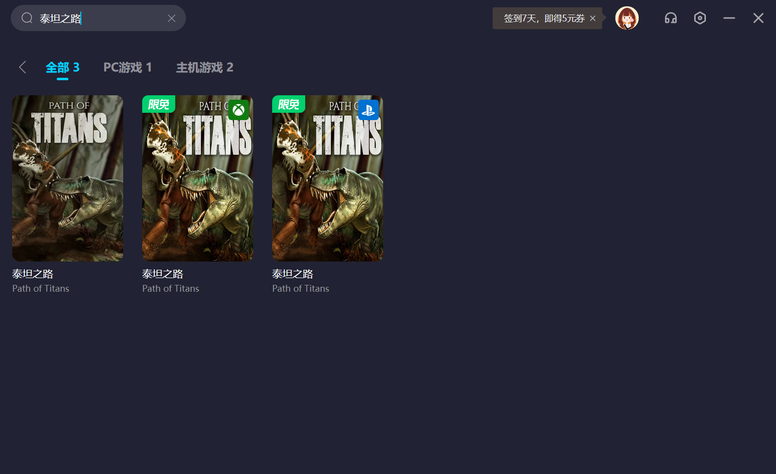
Task: Click Path of Titans subtitle under PC cover
Action: click(x=41, y=288)
